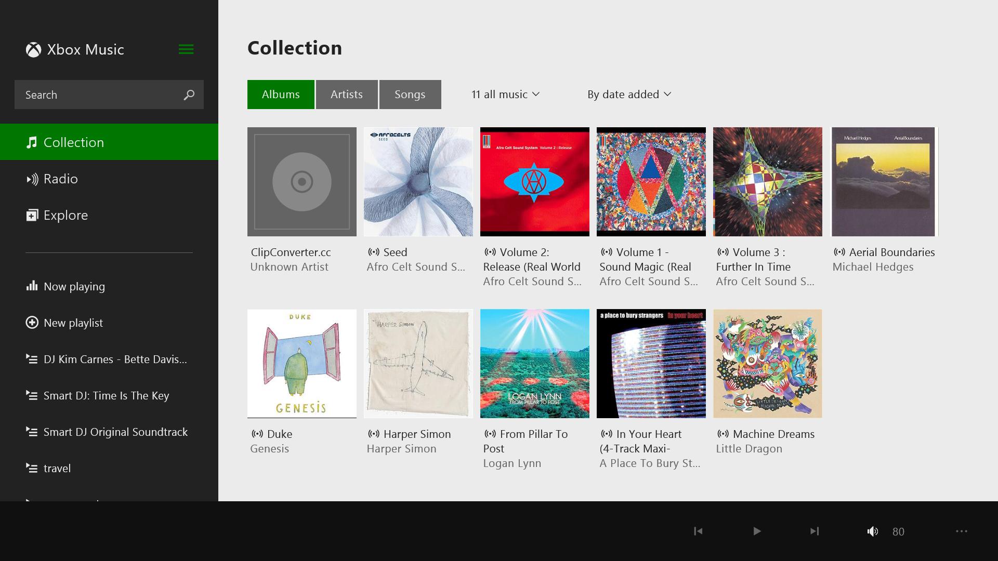Click artist name A Place To Bury St...
The image size is (998, 561).
coord(650,463)
